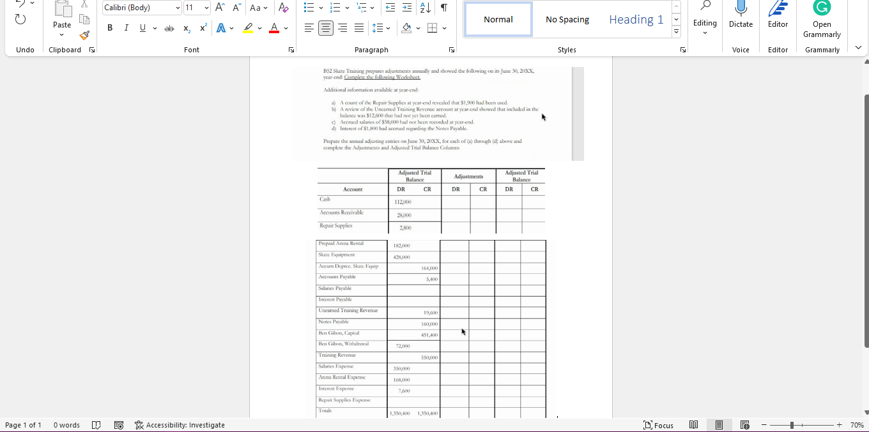Click the 70% zoom level
This screenshot has width=869, height=432.
click(857, 425)
